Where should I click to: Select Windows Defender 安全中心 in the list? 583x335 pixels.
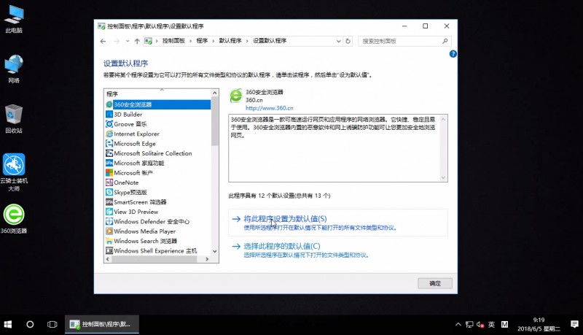[x=158, y=221]
